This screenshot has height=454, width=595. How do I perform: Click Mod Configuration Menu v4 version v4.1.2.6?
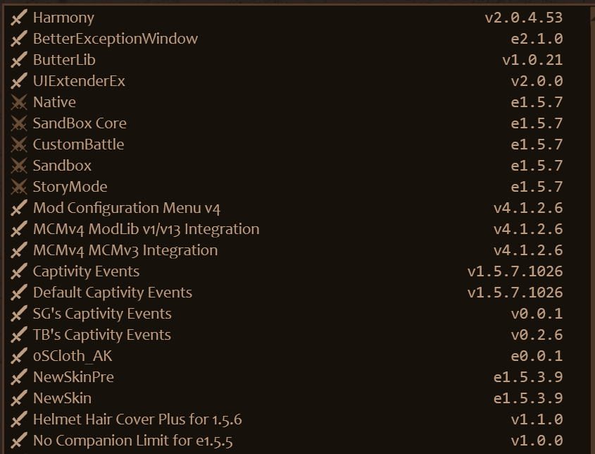click(528, 208)
